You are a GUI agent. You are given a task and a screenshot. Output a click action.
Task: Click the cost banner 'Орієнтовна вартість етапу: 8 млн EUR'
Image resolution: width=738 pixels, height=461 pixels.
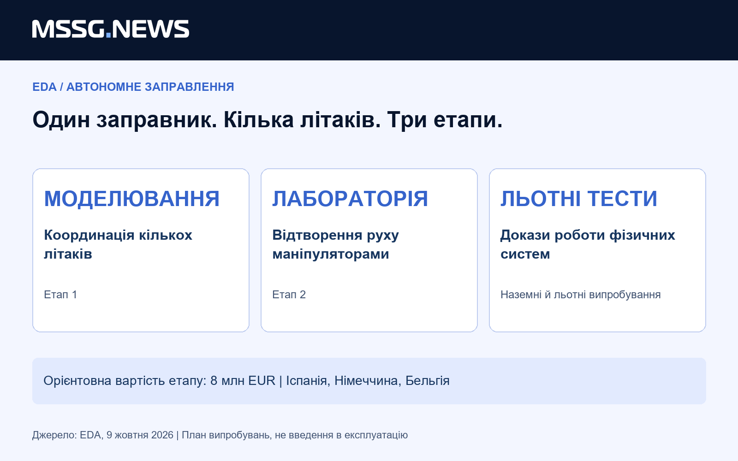(x=369, y=381)
